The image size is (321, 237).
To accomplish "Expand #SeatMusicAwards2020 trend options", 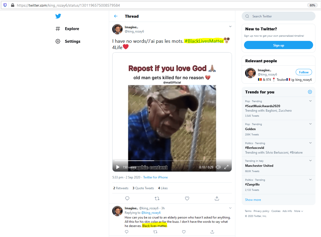I will tap(310, 101).
